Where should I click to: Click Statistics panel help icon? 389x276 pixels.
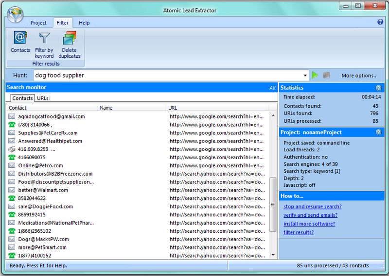379,88
